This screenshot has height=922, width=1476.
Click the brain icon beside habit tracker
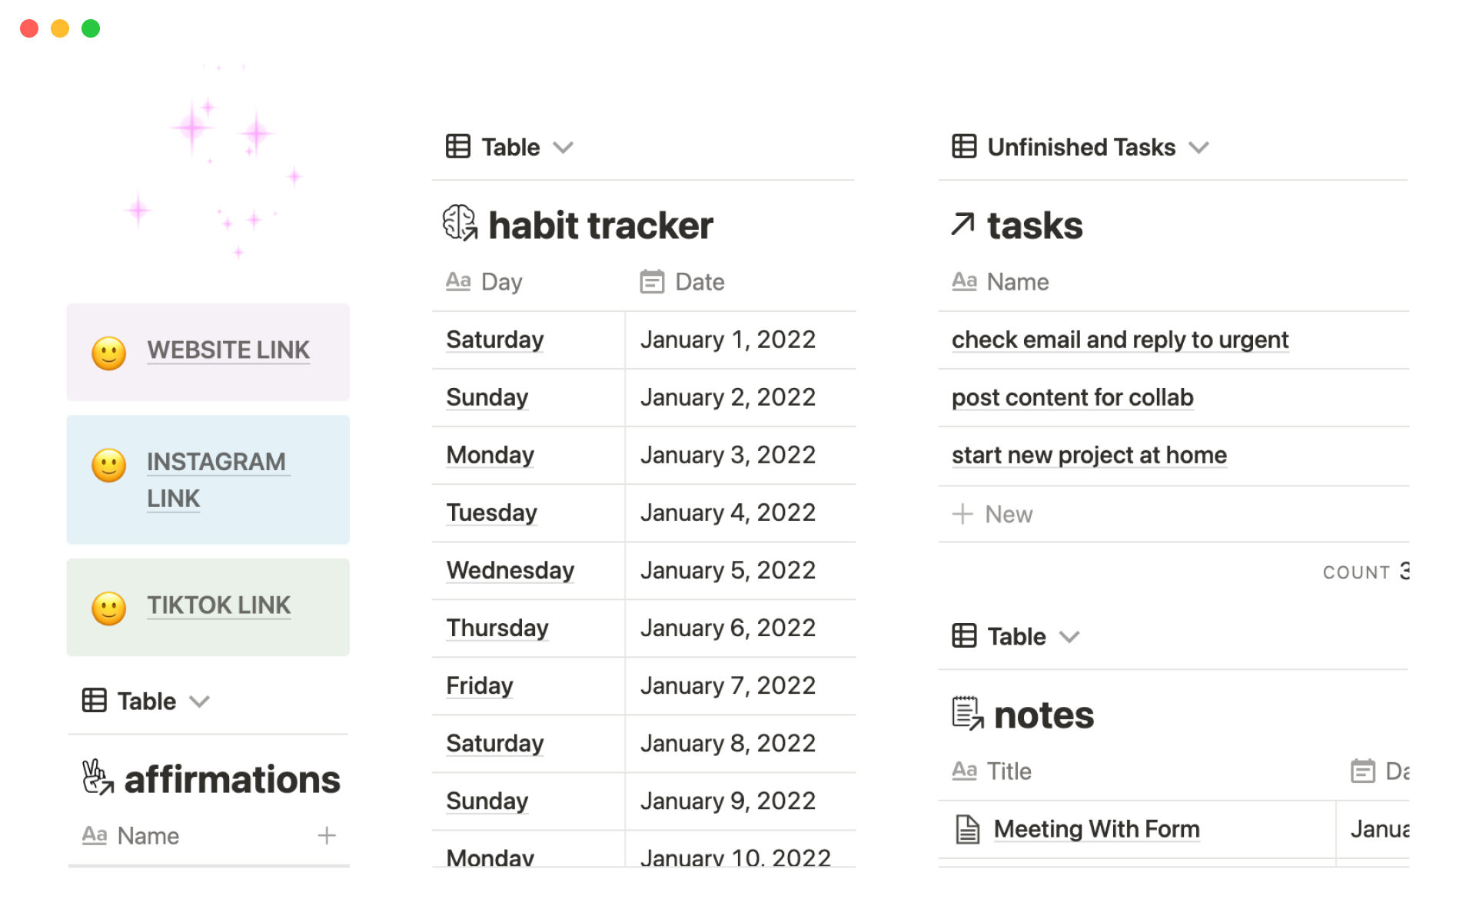(460, 224)
